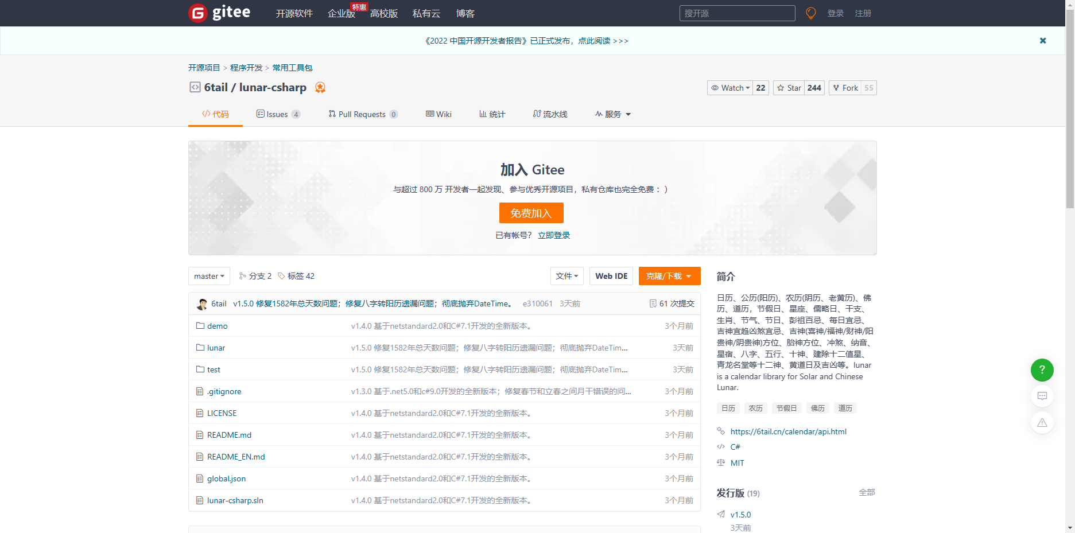Click the 佛历 topic tag
This screenshot has width=1075, height=533.
coord(818,408)
